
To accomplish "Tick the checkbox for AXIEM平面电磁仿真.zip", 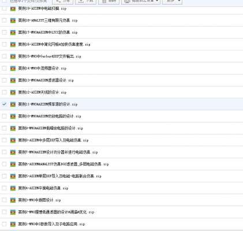I will pyautogui.click(x=4, y=188).
